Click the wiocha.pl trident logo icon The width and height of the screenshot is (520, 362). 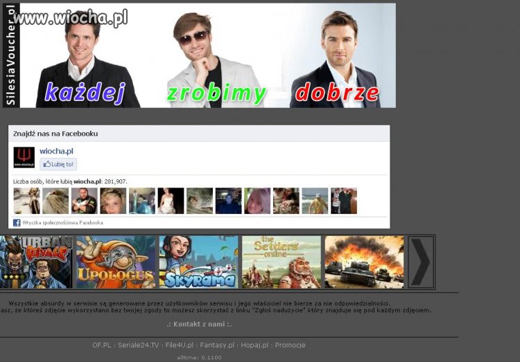click(24, 157)
